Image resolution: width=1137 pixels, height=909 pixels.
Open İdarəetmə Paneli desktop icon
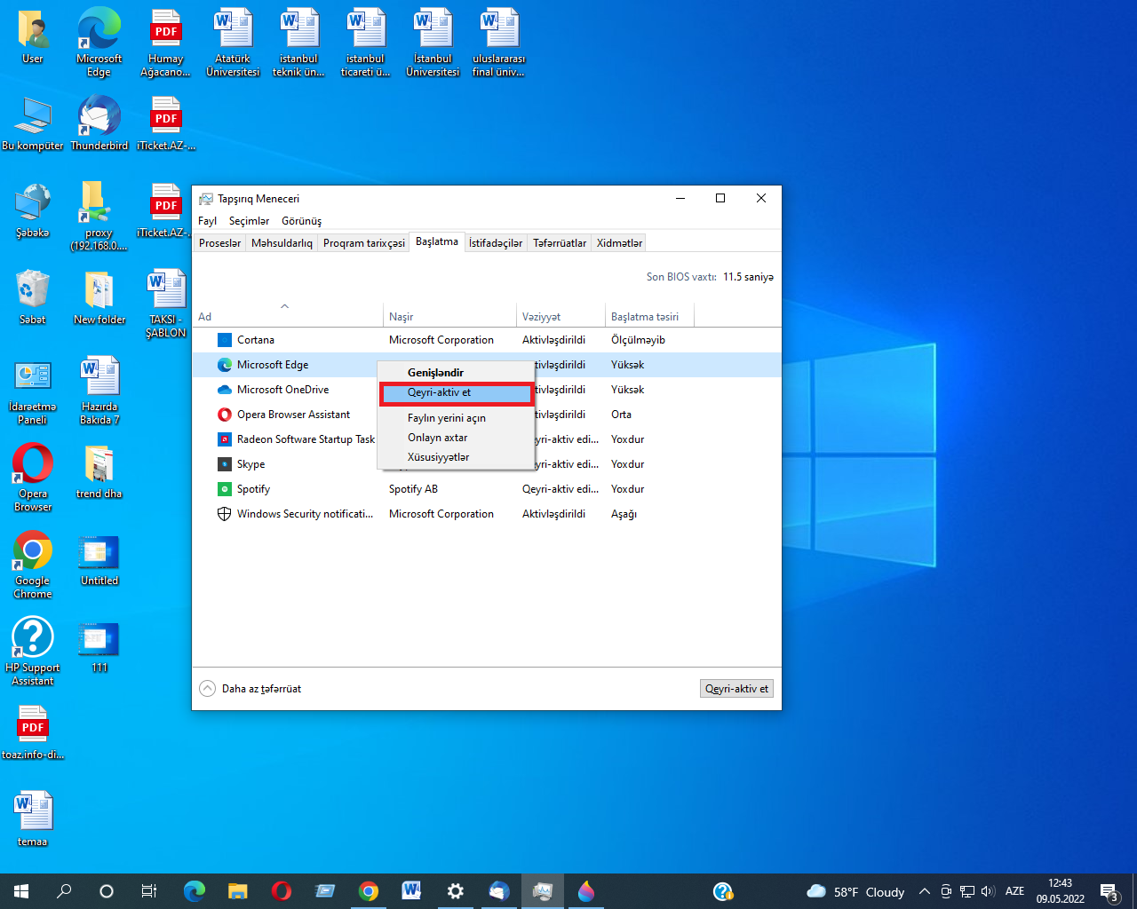(x=33, y=391)
